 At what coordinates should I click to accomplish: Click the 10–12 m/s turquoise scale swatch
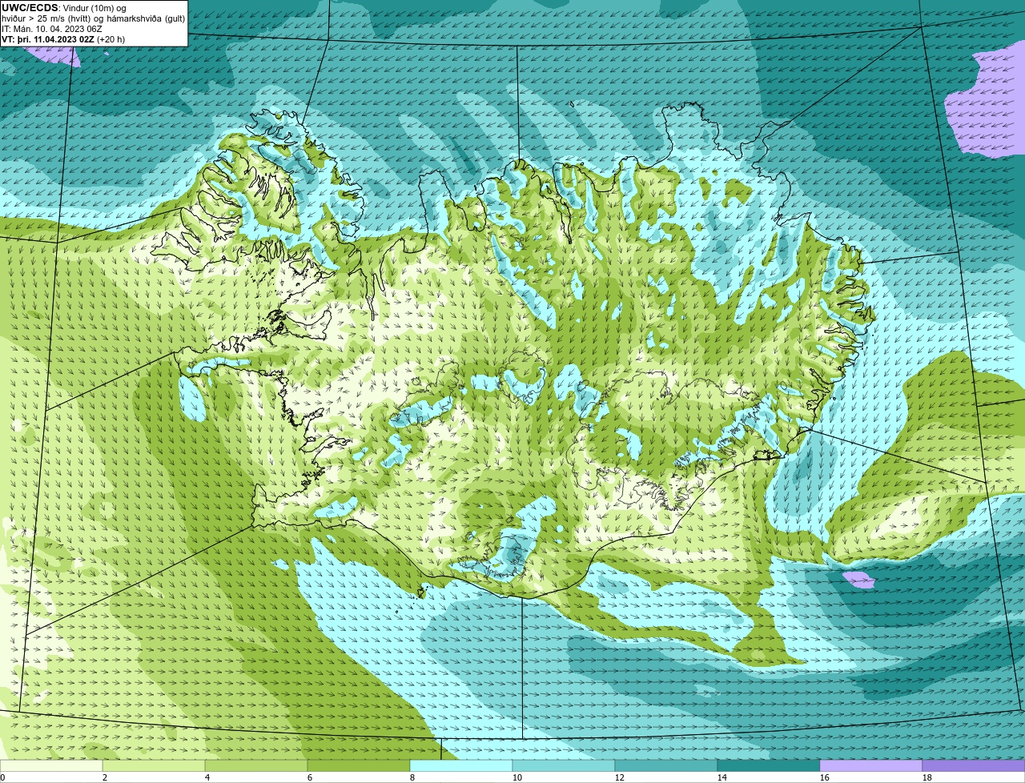tap(564, 766)
